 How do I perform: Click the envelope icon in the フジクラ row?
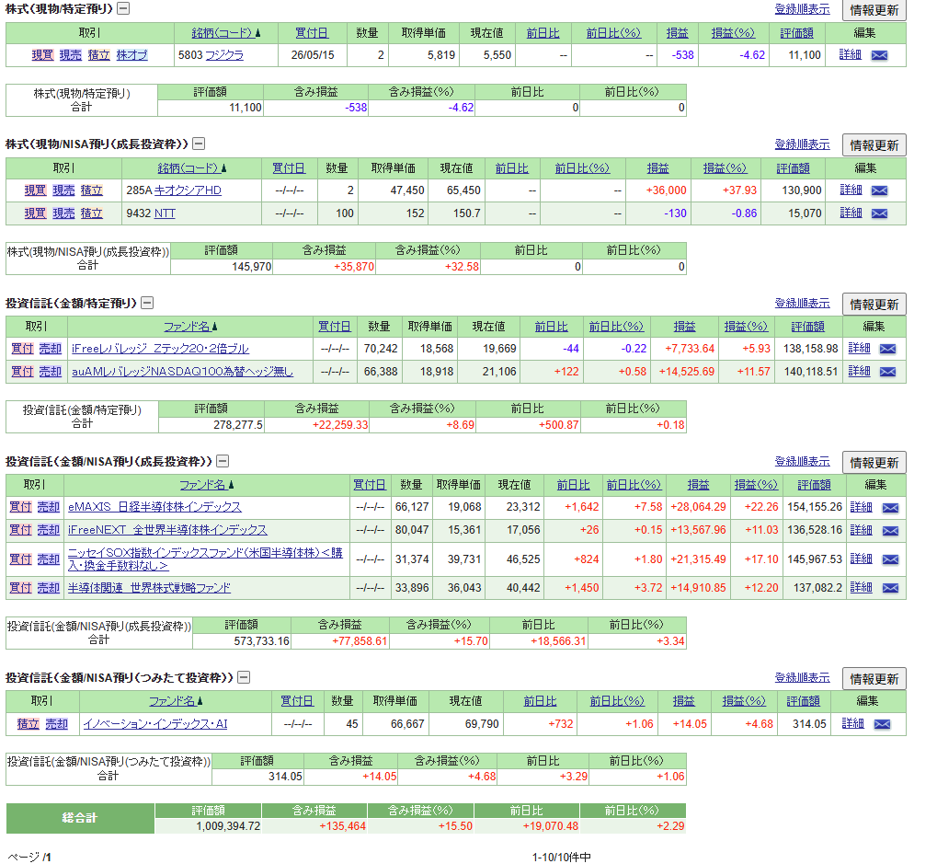click(x=879, y=55)
